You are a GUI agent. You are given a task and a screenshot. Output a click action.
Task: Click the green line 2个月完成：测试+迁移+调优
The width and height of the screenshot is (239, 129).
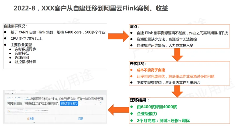[163, 121]
